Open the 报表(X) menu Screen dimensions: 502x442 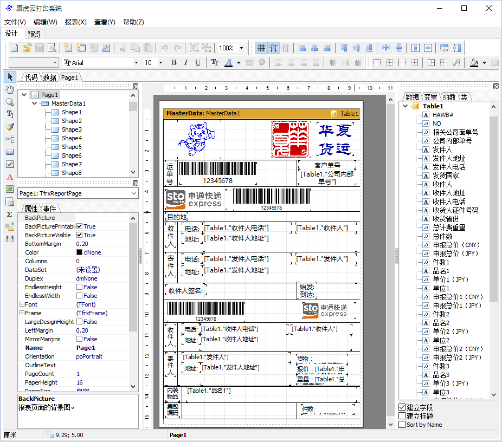(75, 22)
